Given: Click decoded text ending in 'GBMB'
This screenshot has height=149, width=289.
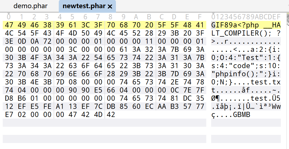Looking at the screenshot, I should (231, 115).
